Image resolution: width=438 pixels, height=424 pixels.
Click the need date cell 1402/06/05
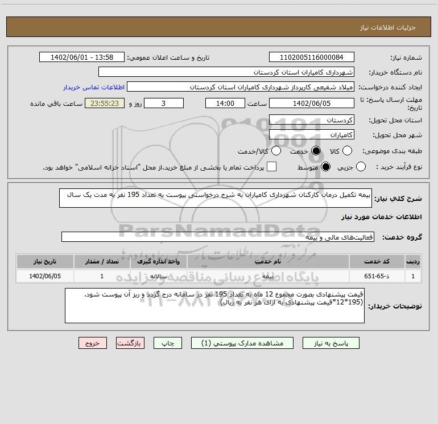point(45,276)
